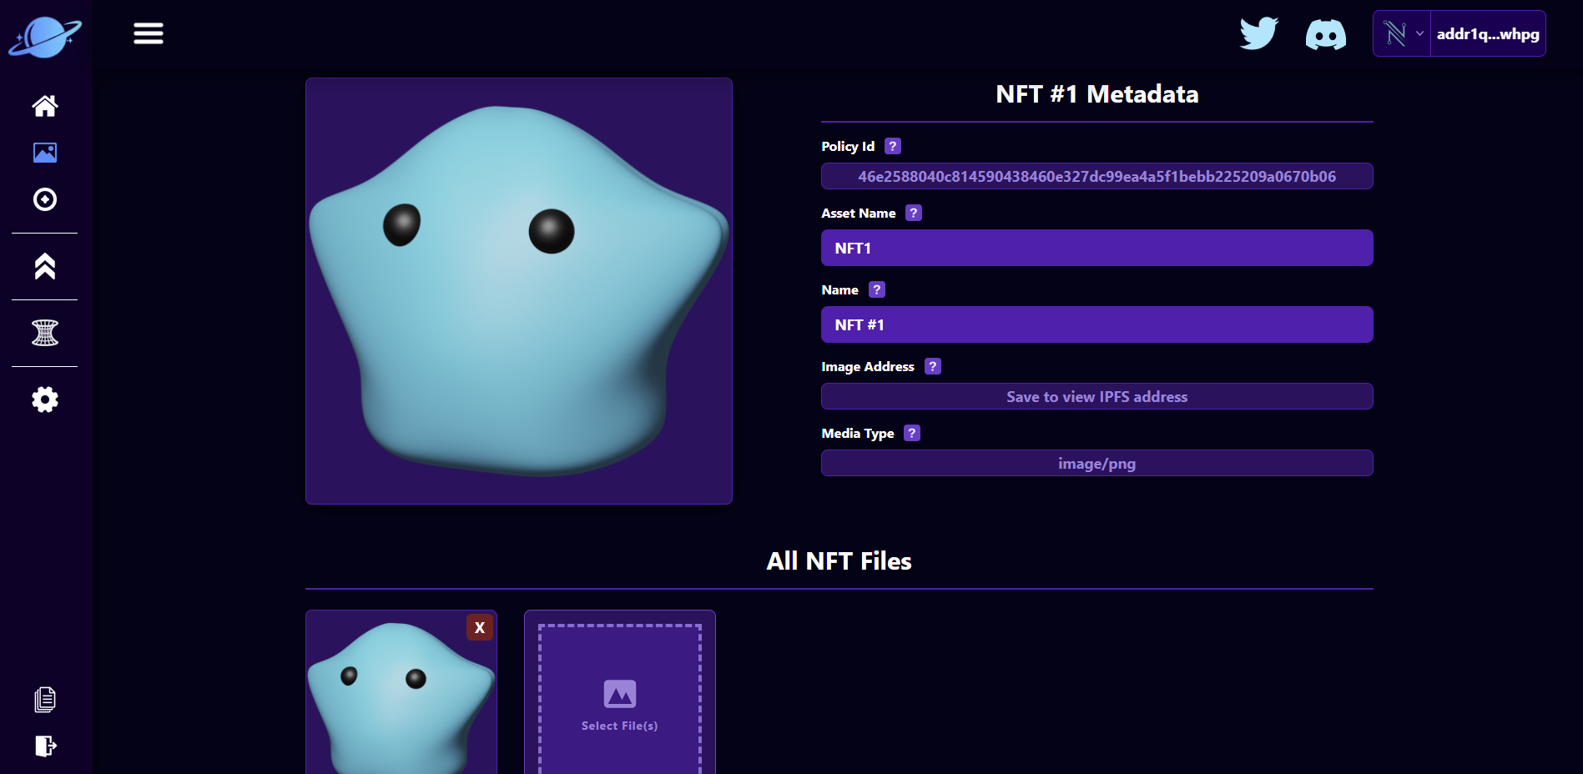The width and height of the screenshot is (1583, 774).
Task: Show help for Asset Name
Action: click(914, 213)
